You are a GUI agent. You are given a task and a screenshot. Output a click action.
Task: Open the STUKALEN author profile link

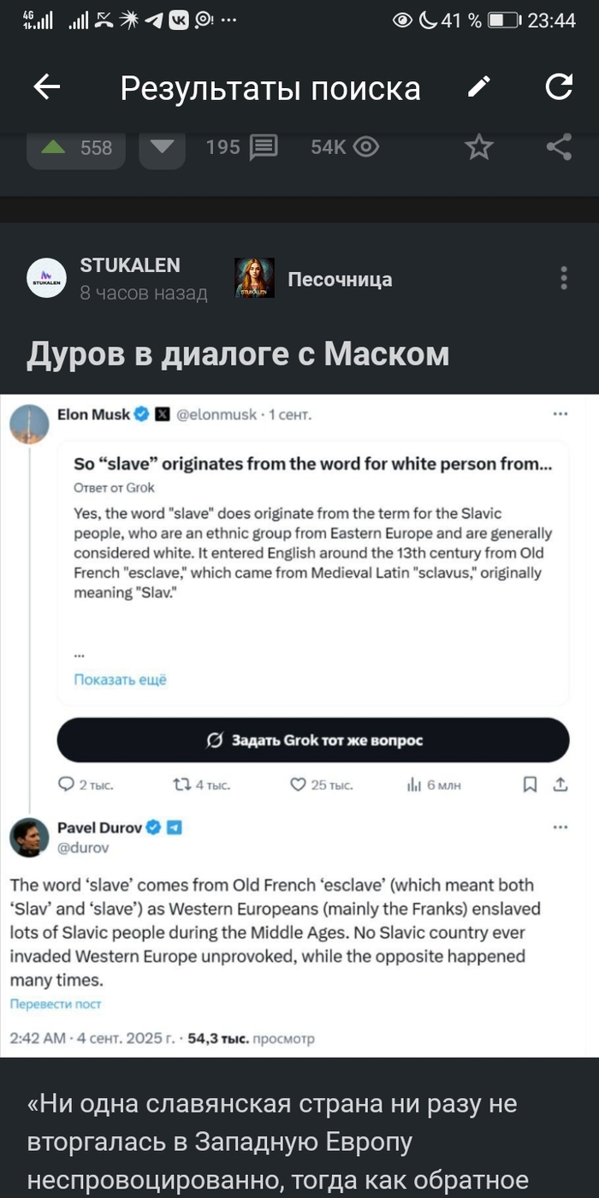(x=129, y=265)
